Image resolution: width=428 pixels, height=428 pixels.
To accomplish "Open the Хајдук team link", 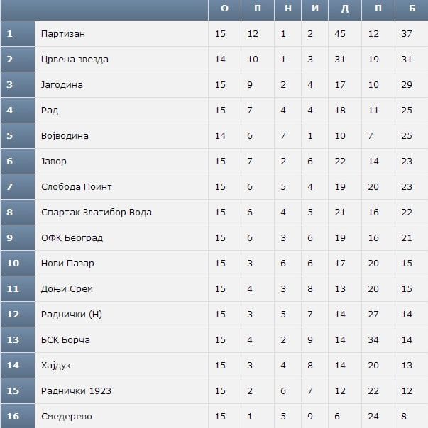I will (x=56, y=366).
